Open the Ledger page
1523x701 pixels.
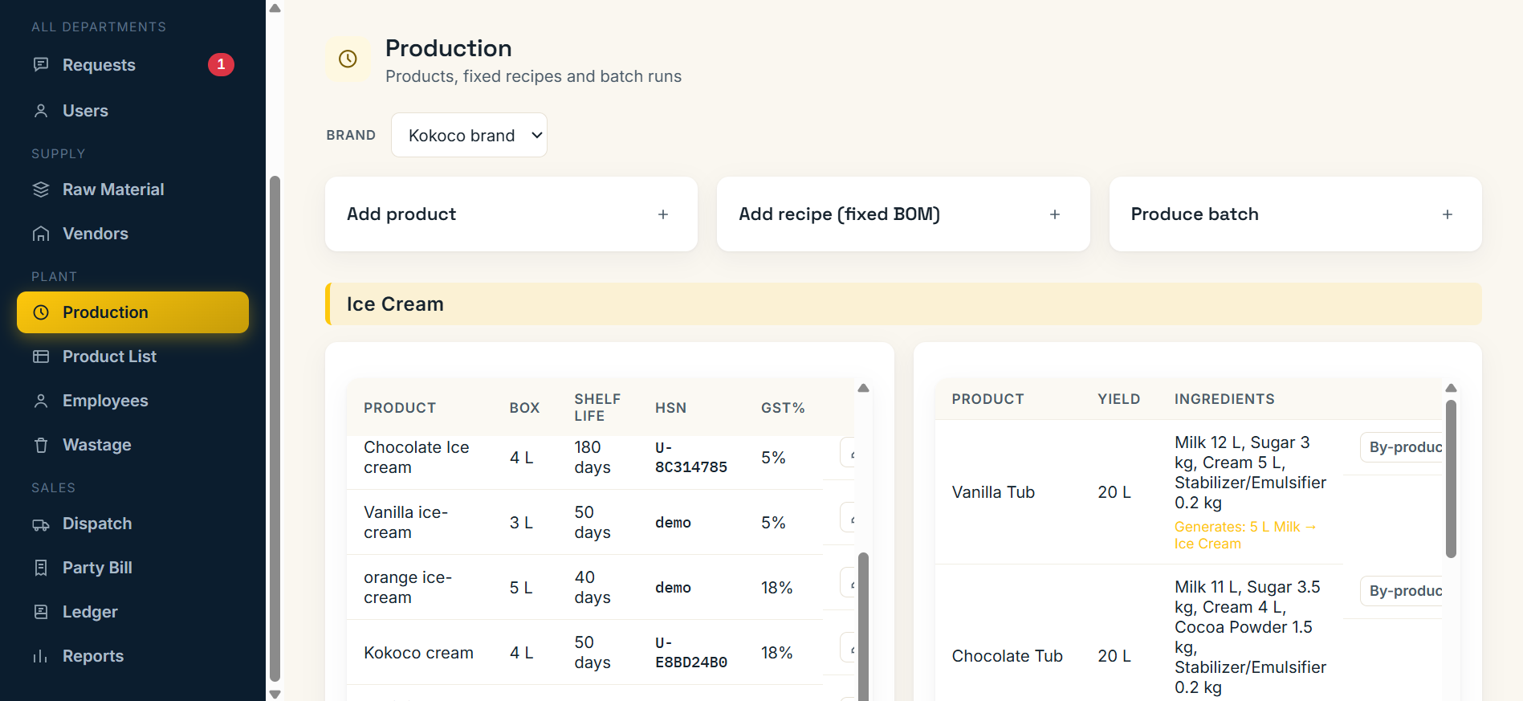132,612
